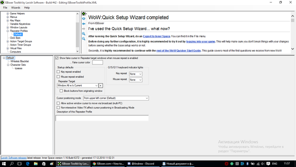Open the Repeater Target dropdown
The height and width of the screenshot is (167, 296).
click(77, 85)
